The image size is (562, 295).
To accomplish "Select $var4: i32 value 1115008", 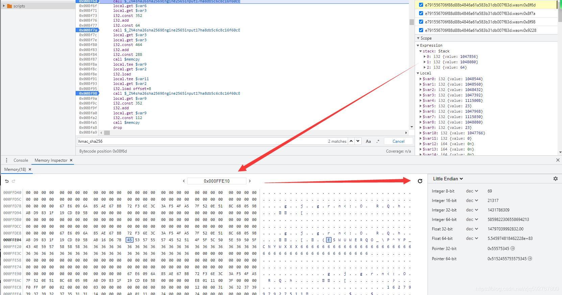I will [x=453, y=100].
